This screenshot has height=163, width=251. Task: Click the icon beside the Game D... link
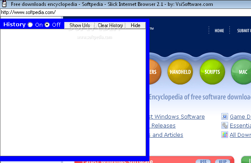click(225, 116)
